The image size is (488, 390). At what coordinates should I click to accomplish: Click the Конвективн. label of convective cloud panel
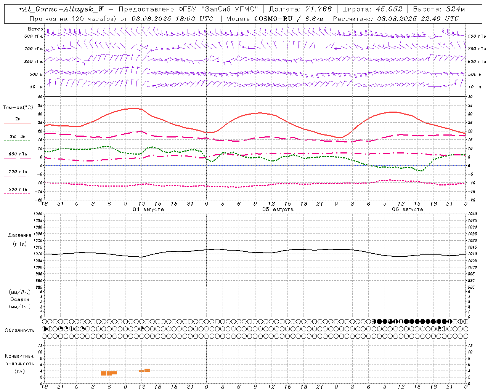coord(20,356)
